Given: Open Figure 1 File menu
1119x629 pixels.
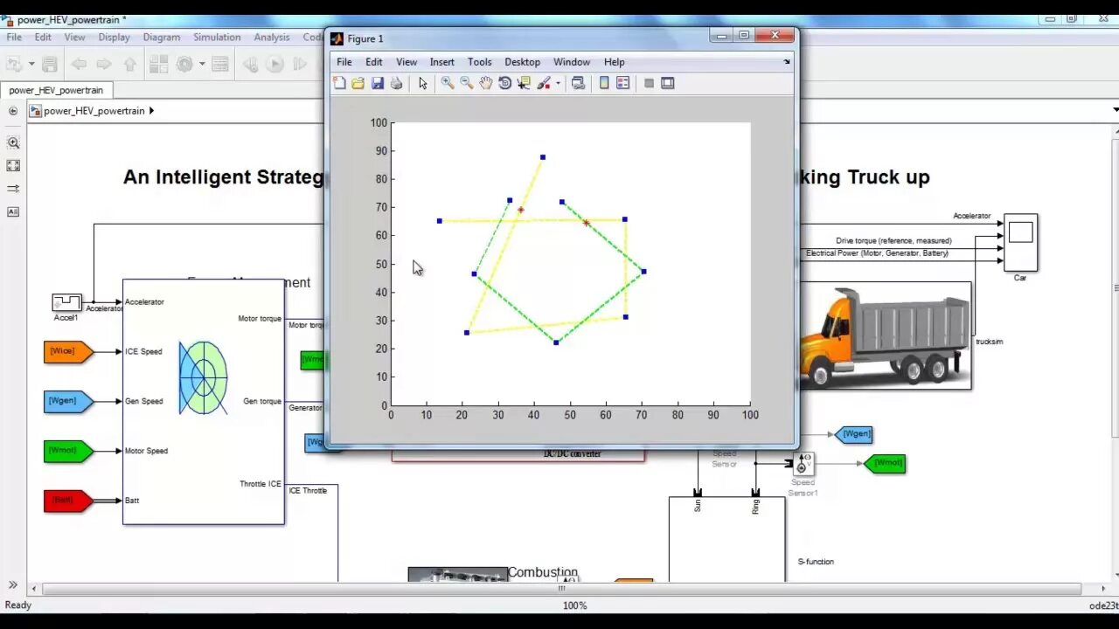Looking at the screenshot, I should (344, 62).
